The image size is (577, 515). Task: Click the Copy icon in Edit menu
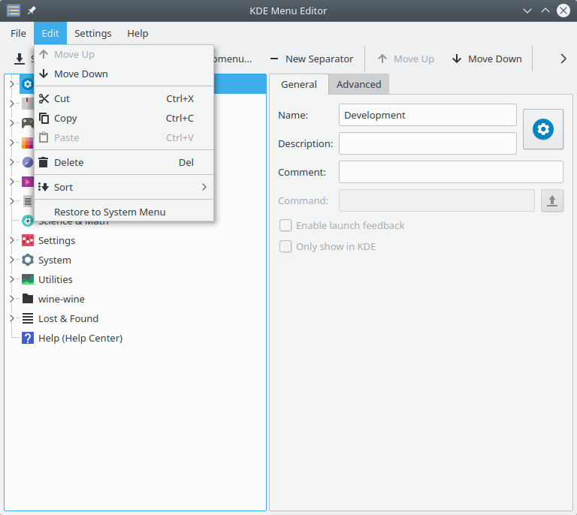click(x=44, y=118)
